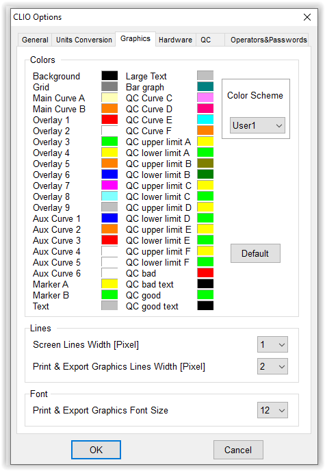Click the Overlay 2 white swatch
Image resolution: width=325 pixels, height=471 pixels.
click(109, 130)
